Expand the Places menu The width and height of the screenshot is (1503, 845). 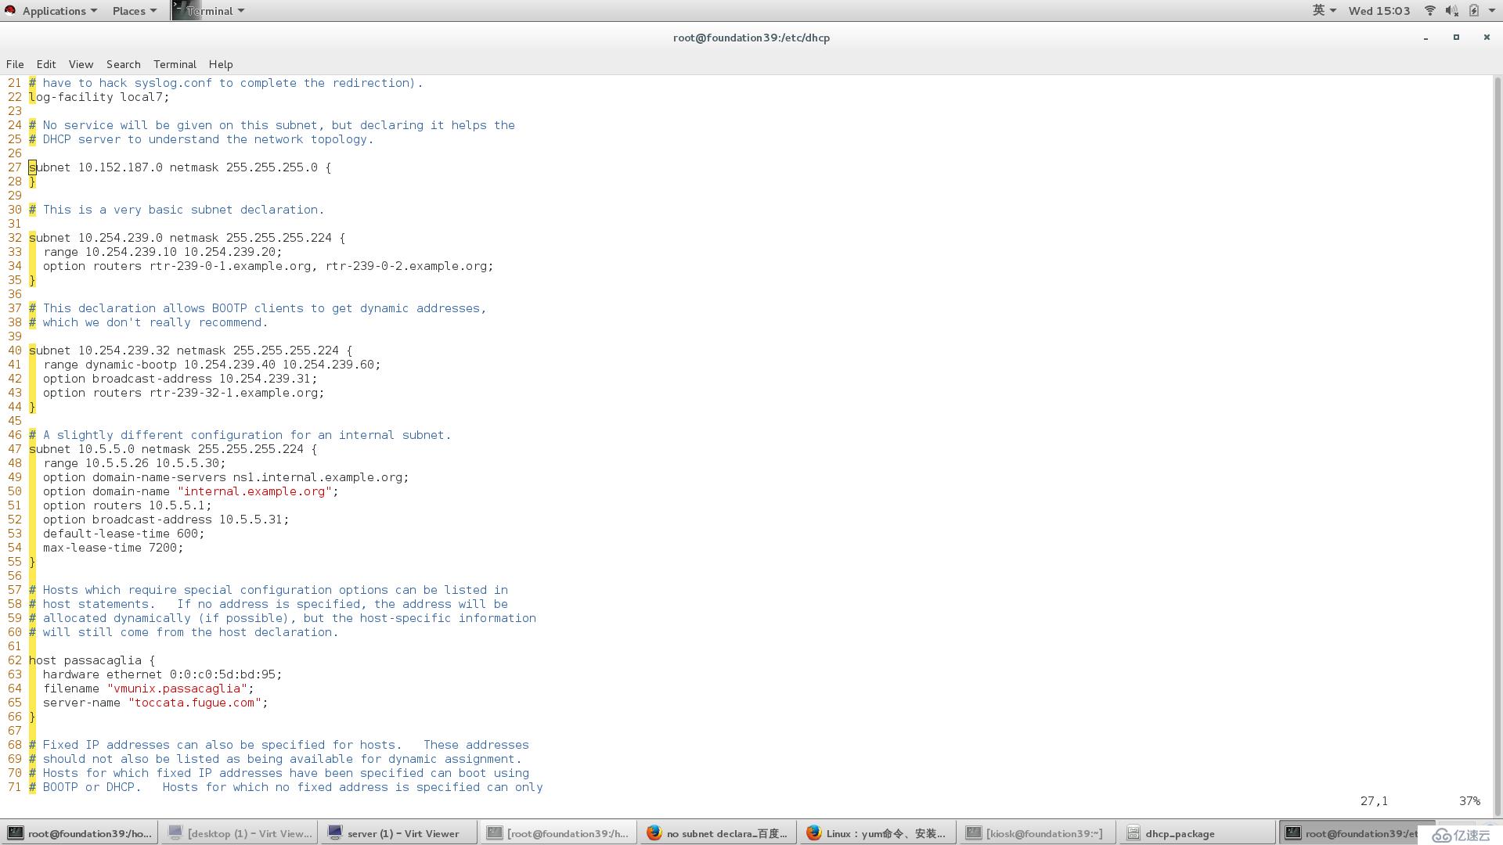128,10
